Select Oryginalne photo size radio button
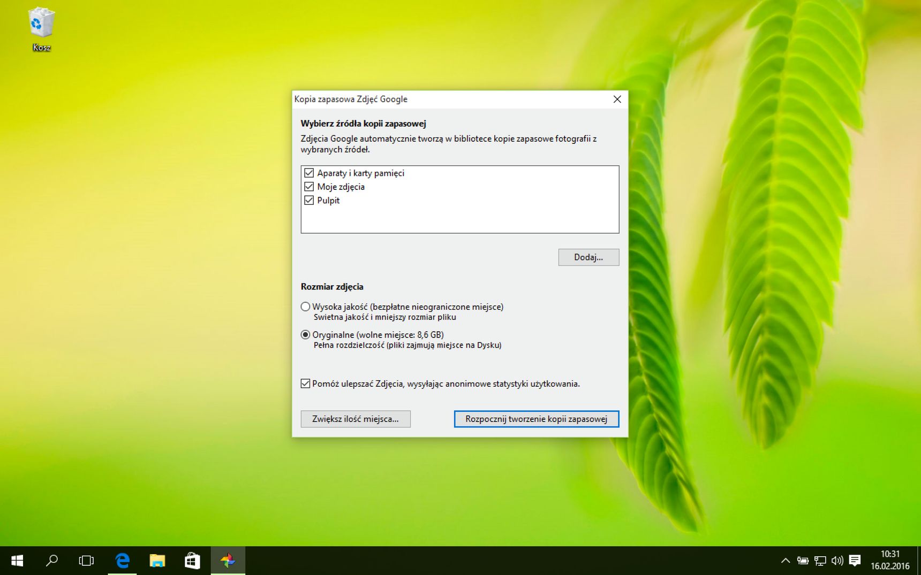This screenshot has width=921, height=575. click(x=305, y=335)
